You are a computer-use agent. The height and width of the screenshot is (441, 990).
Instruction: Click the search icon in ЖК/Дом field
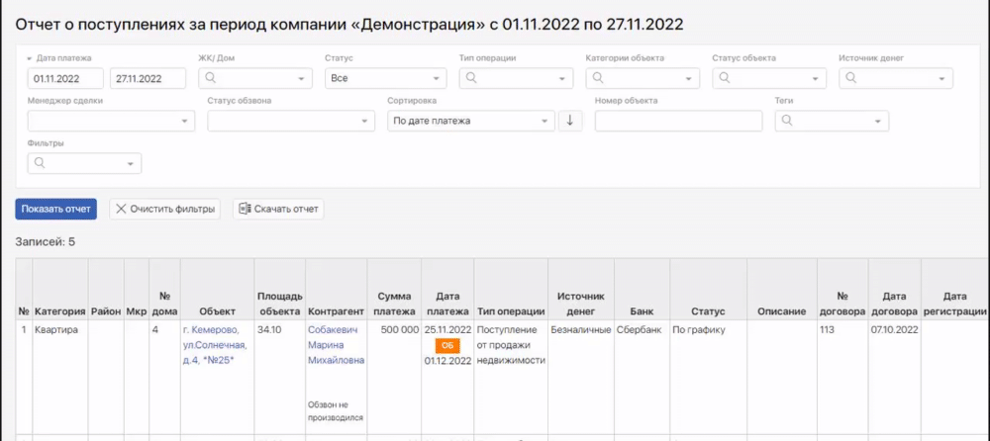pos(211,78)
